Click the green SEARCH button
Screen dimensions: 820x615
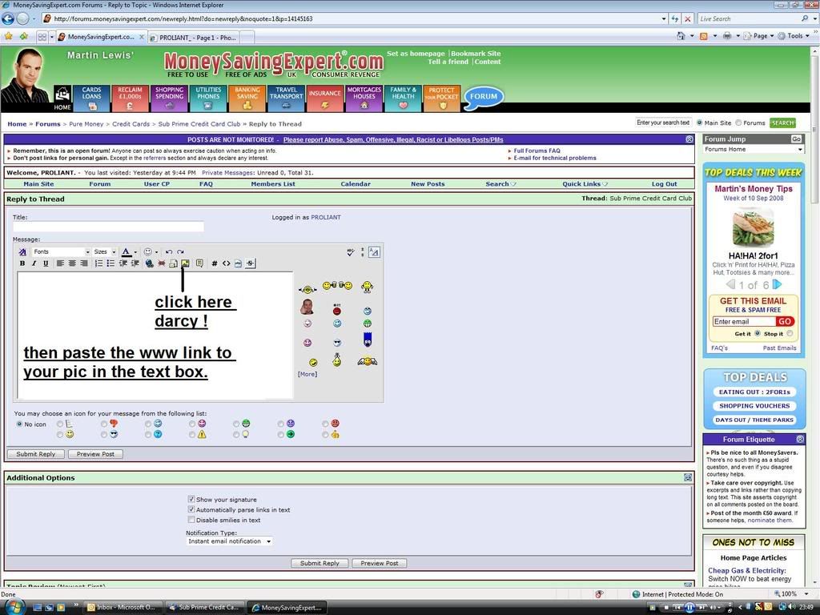tap(782, 123)
